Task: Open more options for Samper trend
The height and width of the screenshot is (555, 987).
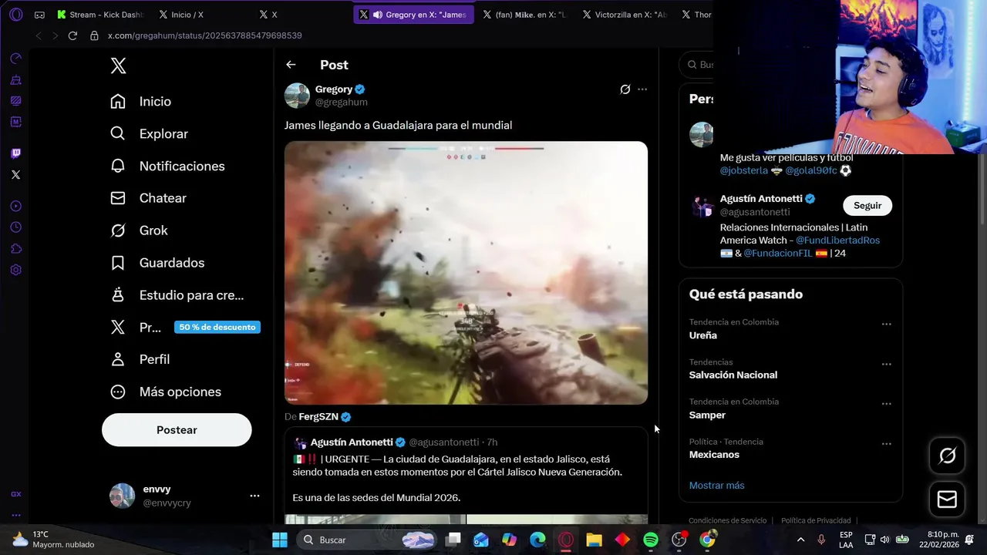Action: click(886, 404)
